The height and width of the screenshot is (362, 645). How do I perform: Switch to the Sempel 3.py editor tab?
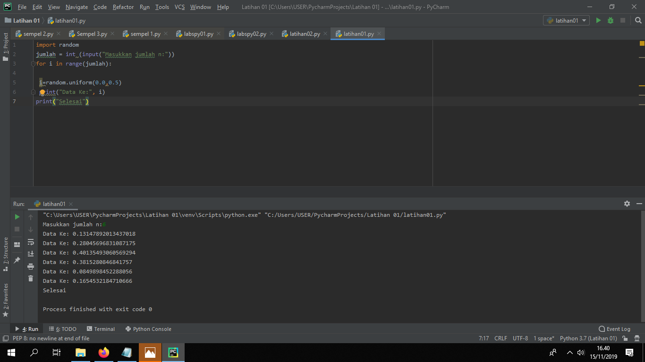tap(92, 34)
